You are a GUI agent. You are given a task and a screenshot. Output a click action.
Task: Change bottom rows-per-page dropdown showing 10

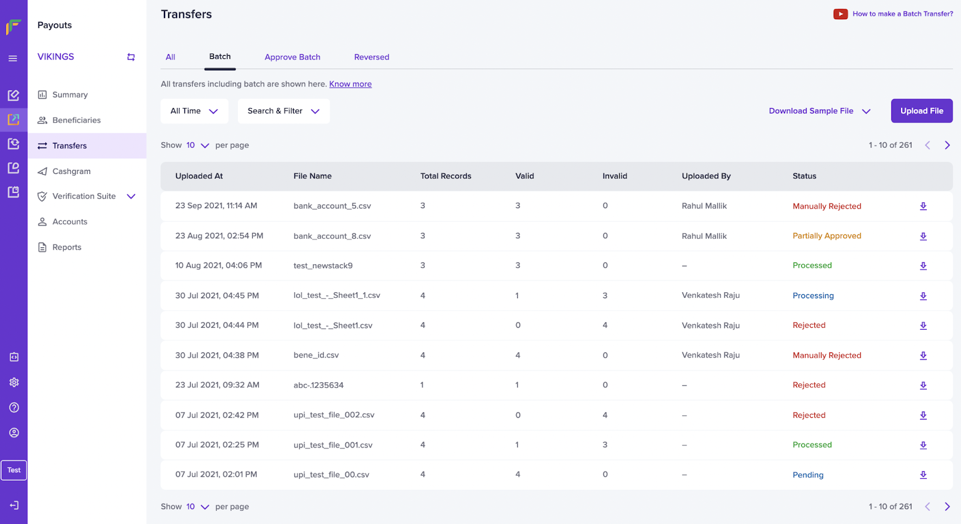click(198, 507)
